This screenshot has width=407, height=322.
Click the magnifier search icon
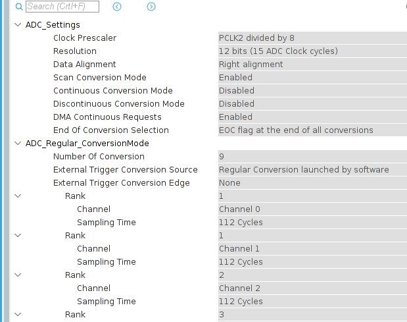pos(19,7)
